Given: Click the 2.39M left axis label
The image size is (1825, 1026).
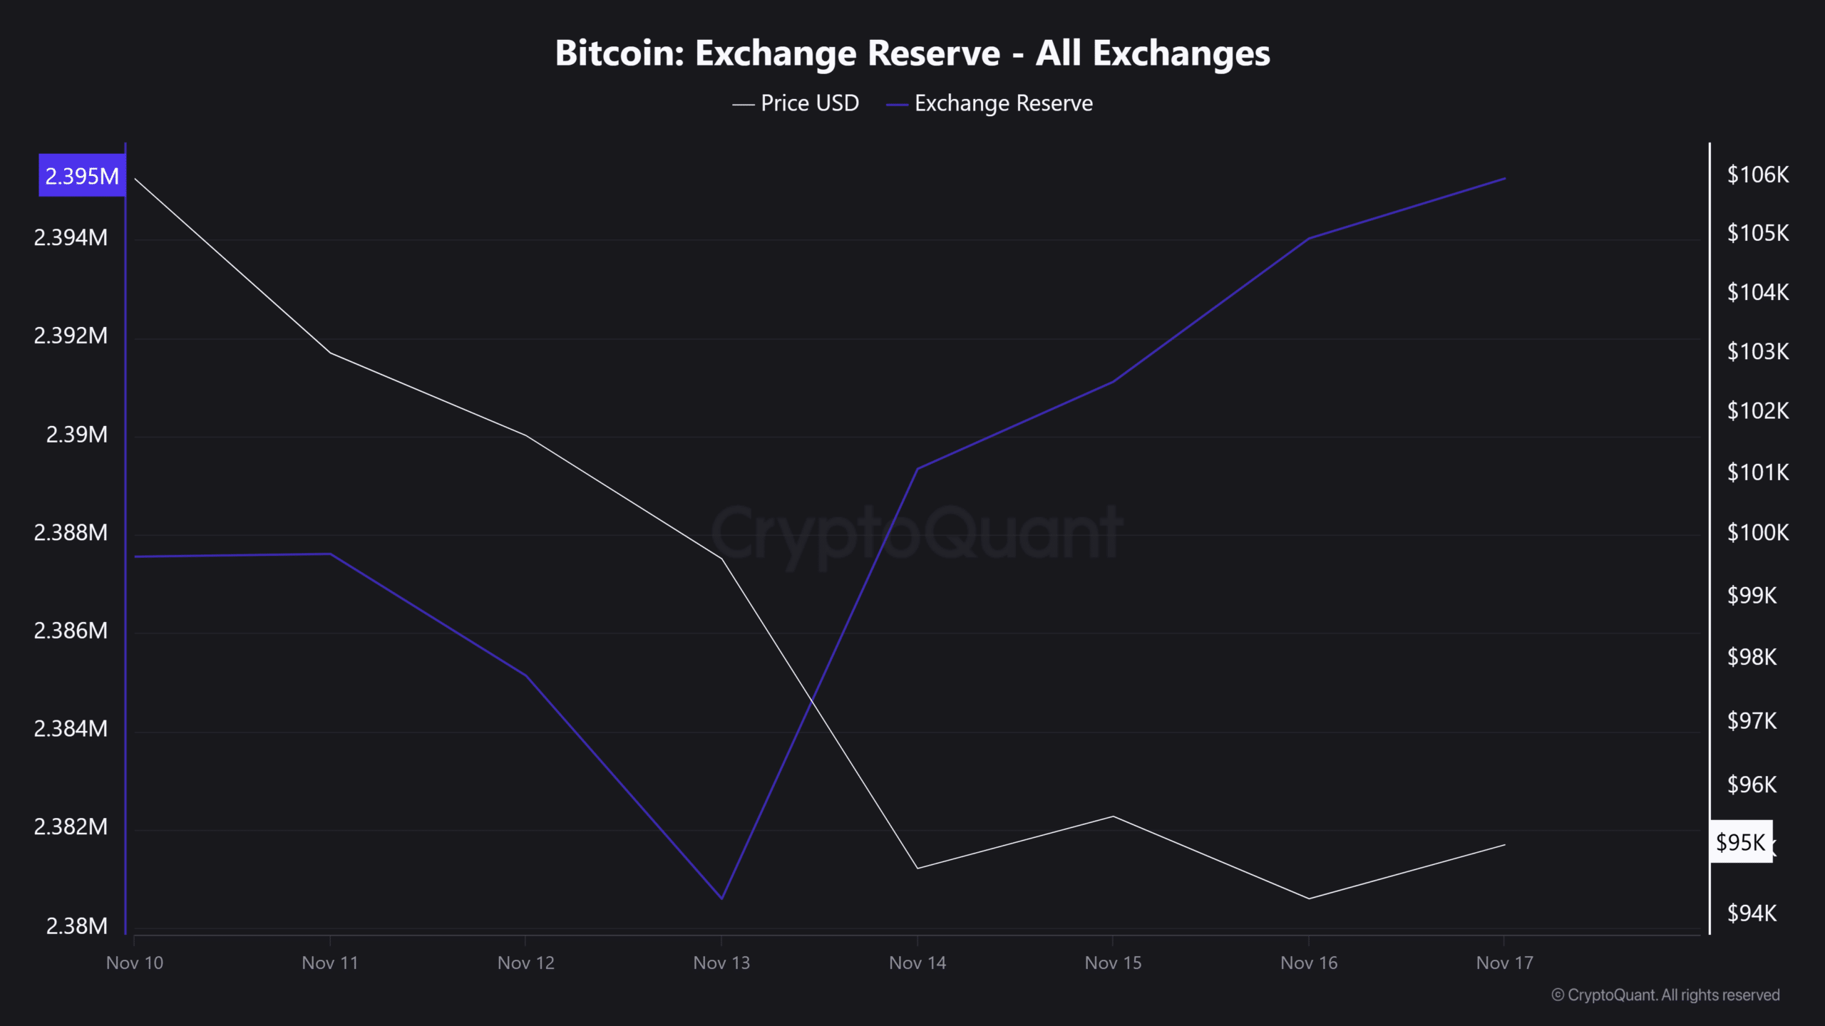Looking at the screenshot, I should pyautogui.click(x=76, y=434).
